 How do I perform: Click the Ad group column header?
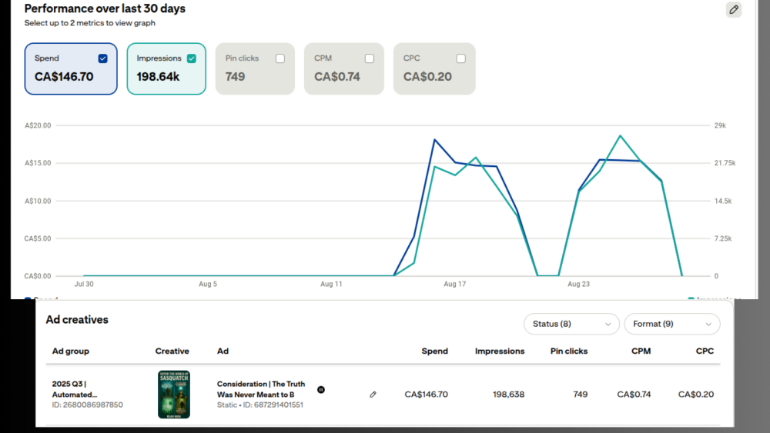pos(71,351)
